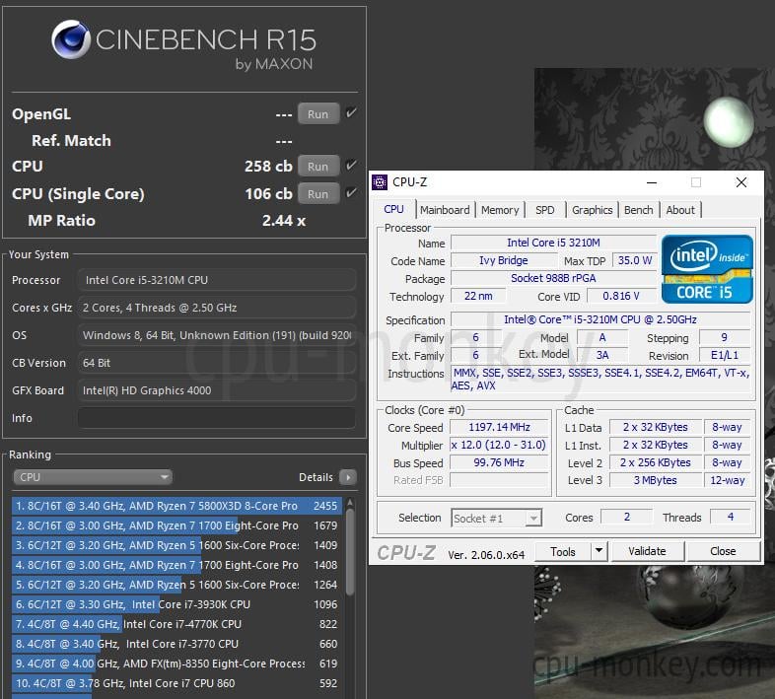Select ranking row 2 Ryzen 7 1700 score 1679
The width and height of the screenshot is (775, 699).
[176, 525]
